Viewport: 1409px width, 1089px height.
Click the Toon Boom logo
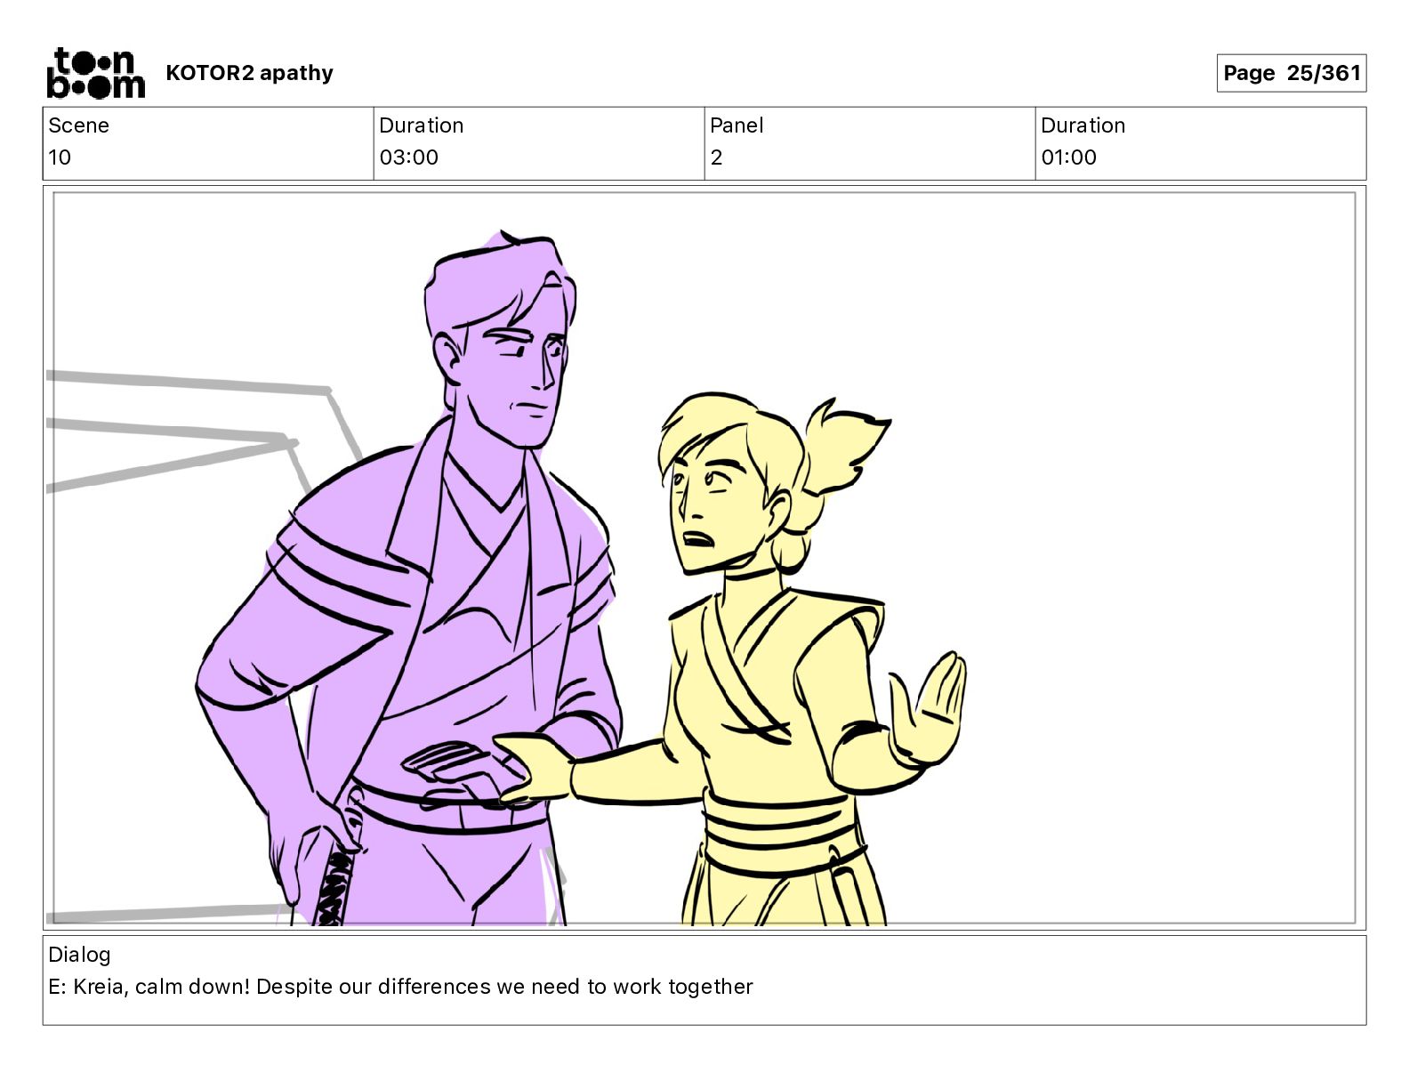(95, 73)
